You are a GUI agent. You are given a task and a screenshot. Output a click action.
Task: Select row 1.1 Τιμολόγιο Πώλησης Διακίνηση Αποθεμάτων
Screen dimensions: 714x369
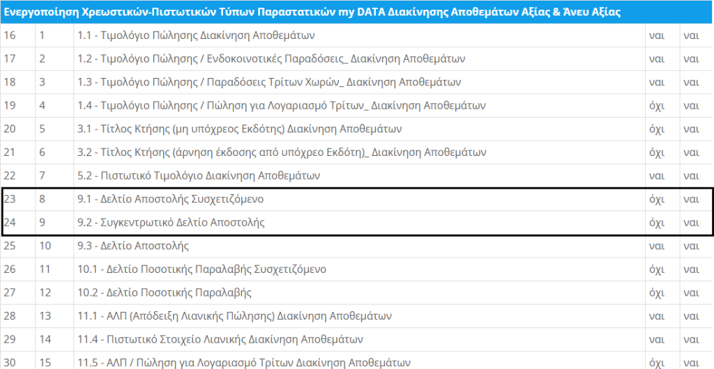coord(357,36)
